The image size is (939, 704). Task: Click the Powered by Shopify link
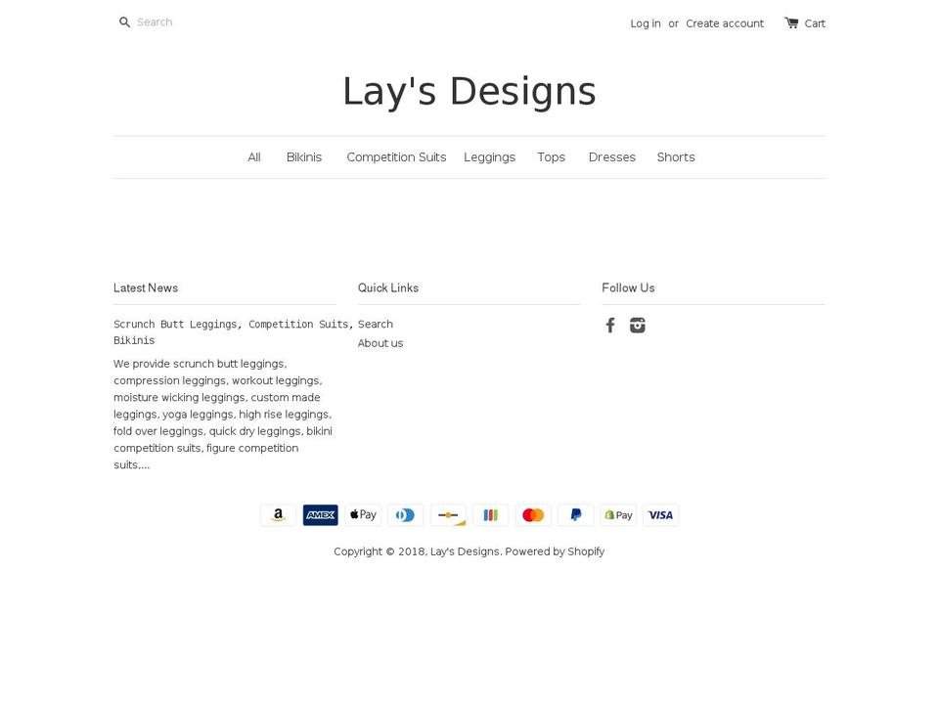pos(555,551)
